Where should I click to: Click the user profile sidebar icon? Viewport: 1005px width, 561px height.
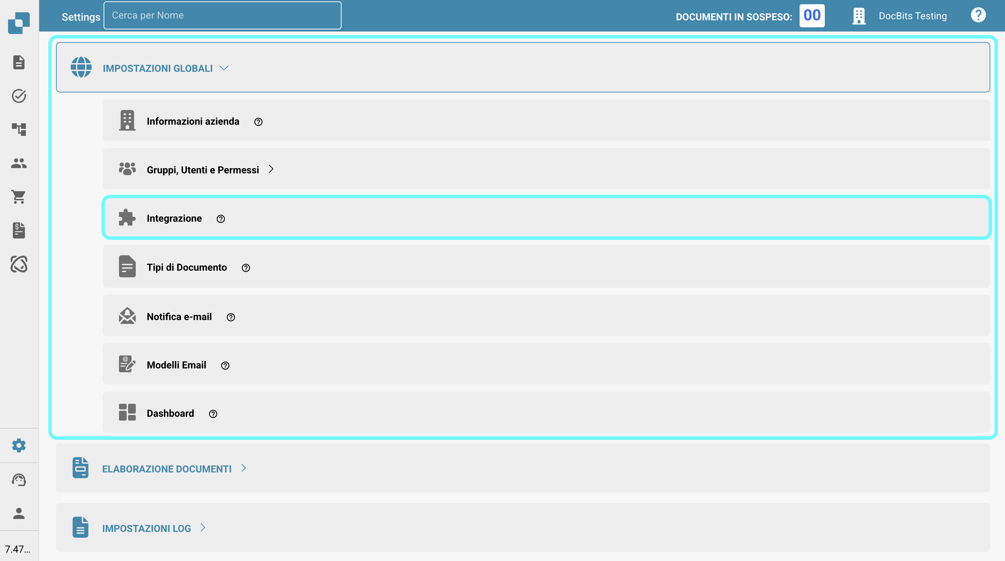(x=19, y=513)
